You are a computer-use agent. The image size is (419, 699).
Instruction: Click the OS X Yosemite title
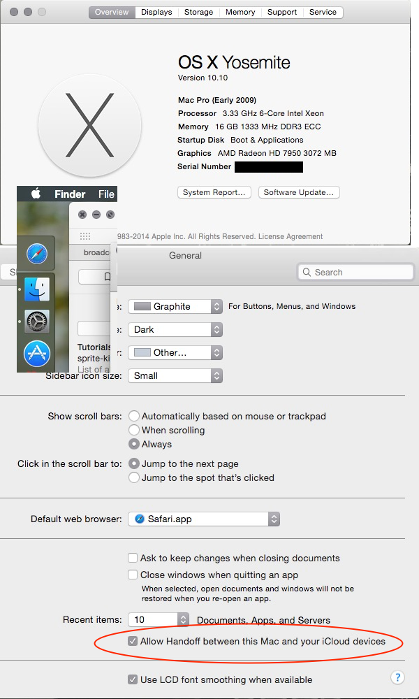[234, 62]
